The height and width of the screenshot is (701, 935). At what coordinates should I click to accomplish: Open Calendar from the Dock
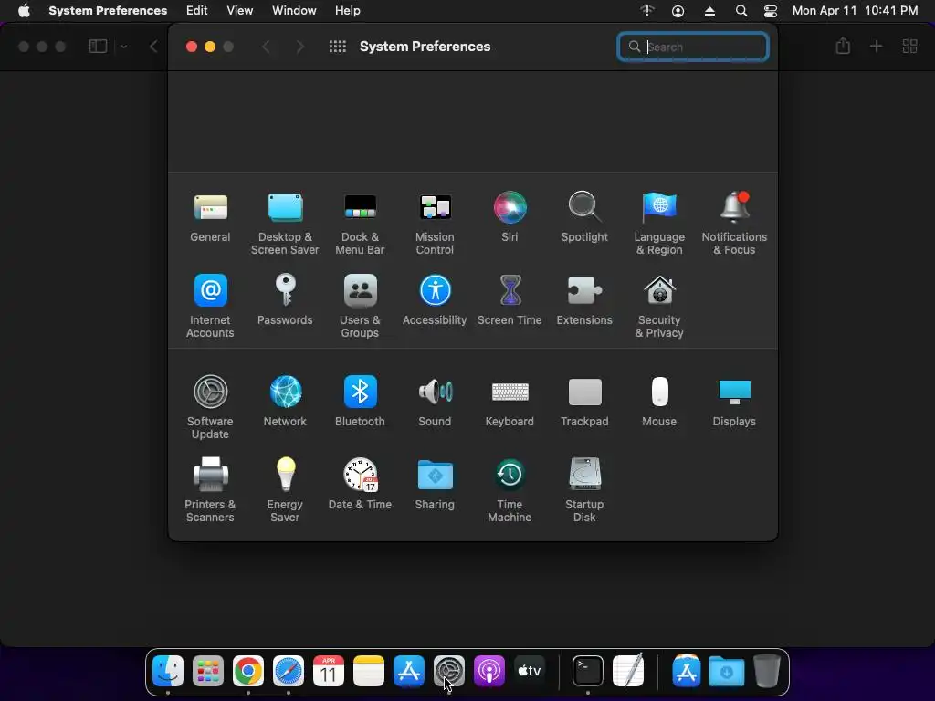(x=329, y=671)
